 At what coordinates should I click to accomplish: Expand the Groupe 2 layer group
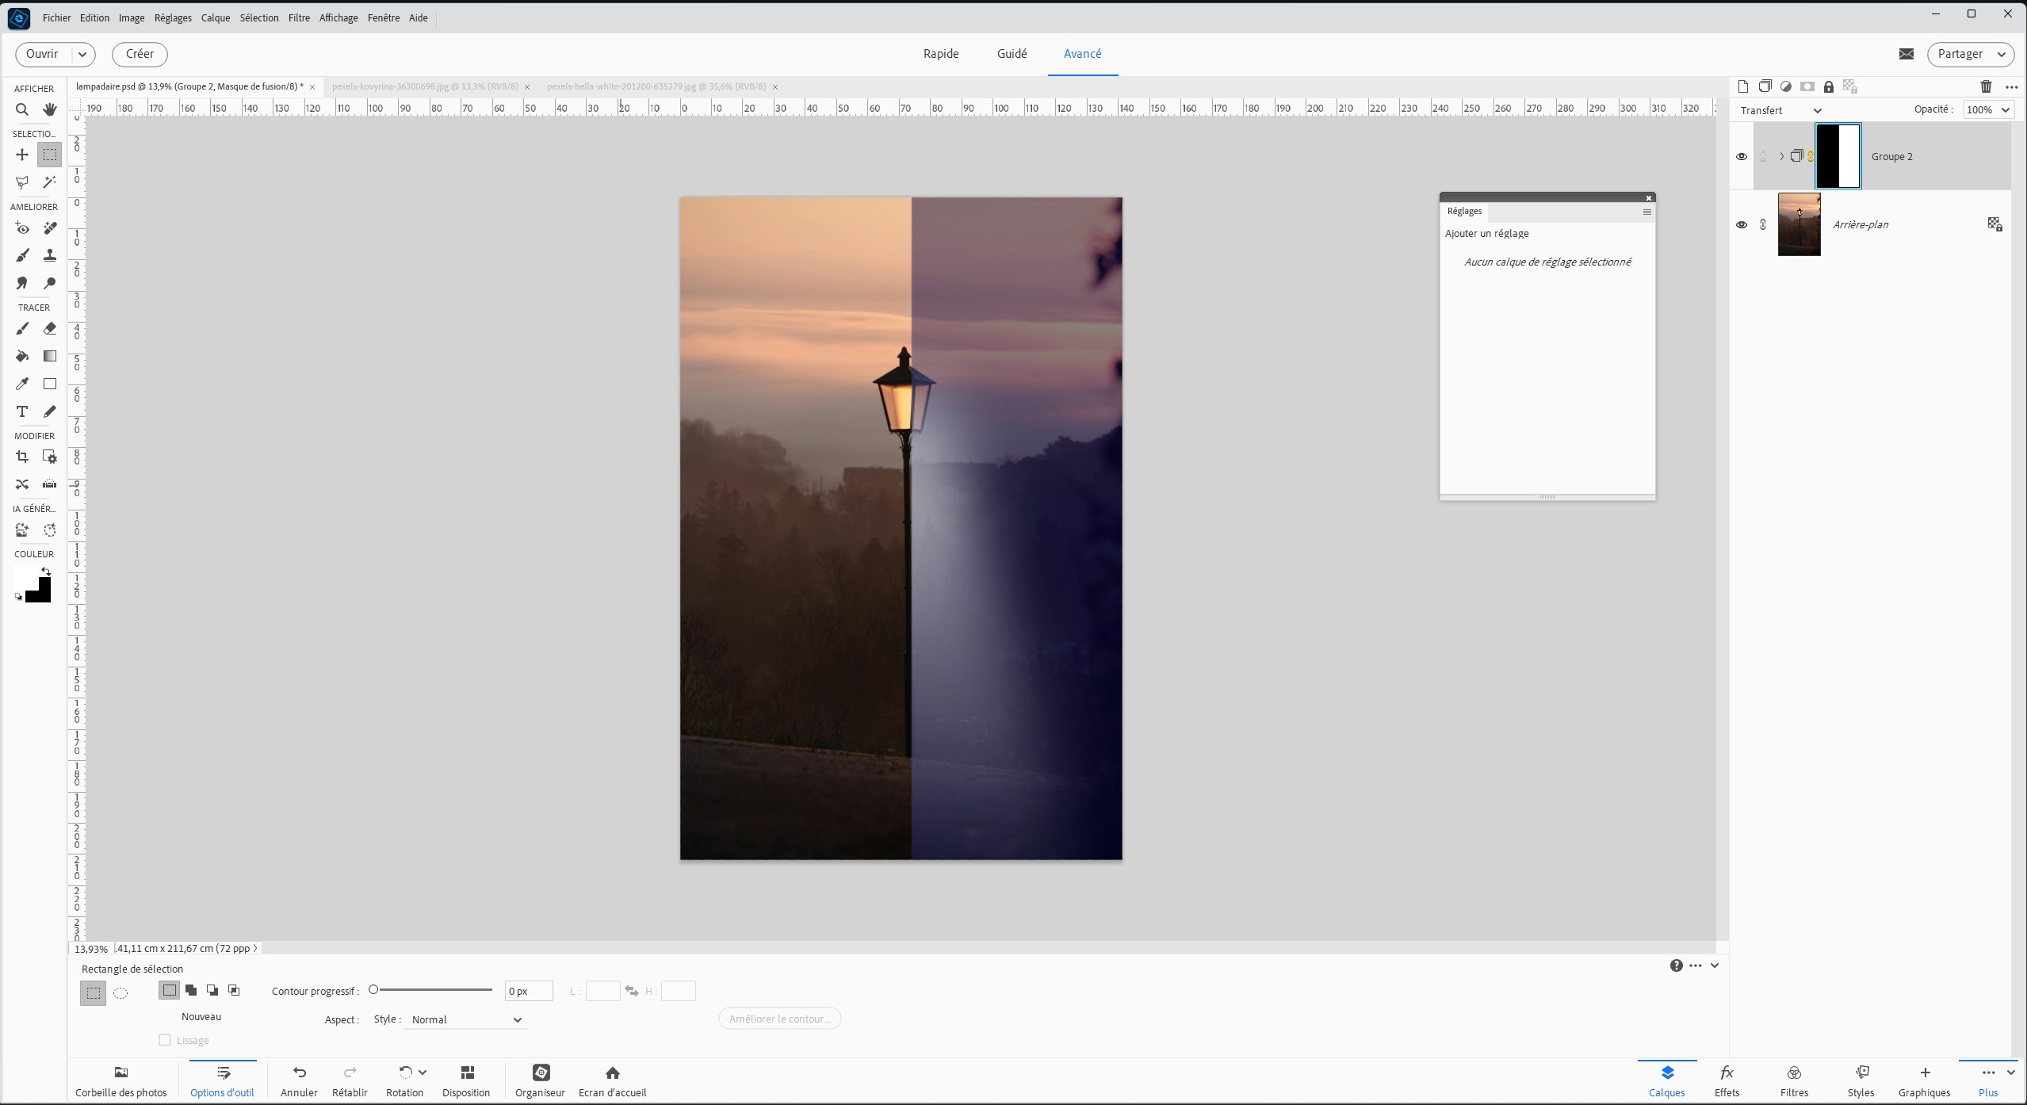click(1781, 156)
